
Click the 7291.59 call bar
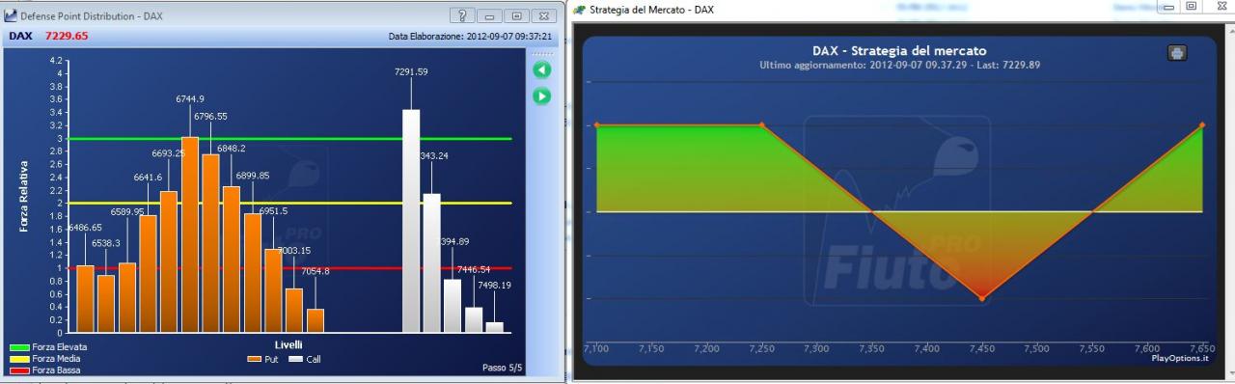tap(411, 221)
